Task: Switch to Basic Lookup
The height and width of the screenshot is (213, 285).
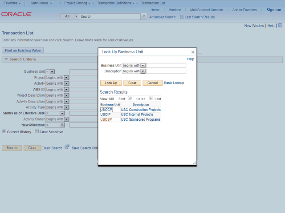Action: [x=174, y=83]
